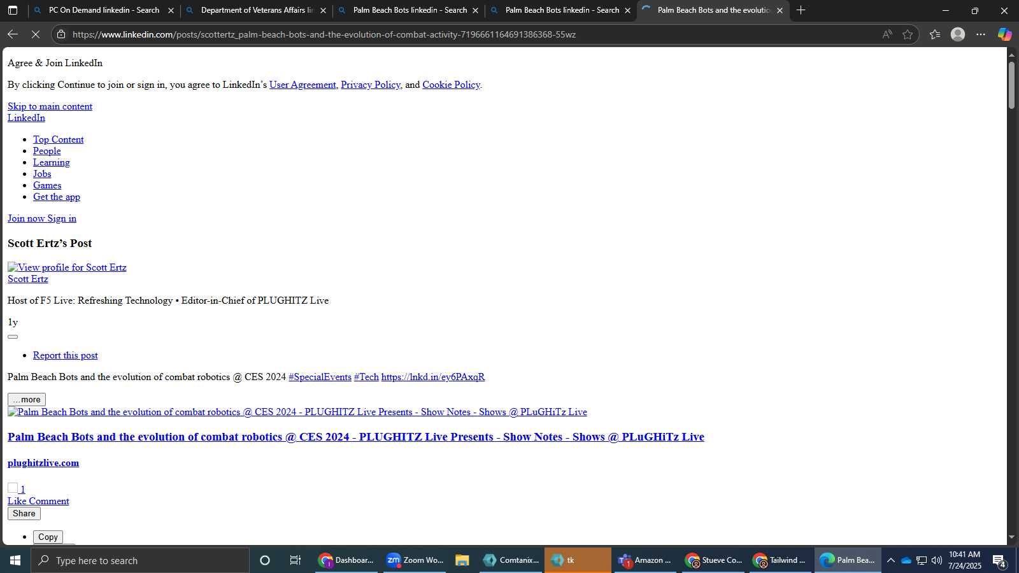This screenshot has height=573, width=1019.
Task: Open the tk window from taskbar
Action: click(x=578, y=560)
